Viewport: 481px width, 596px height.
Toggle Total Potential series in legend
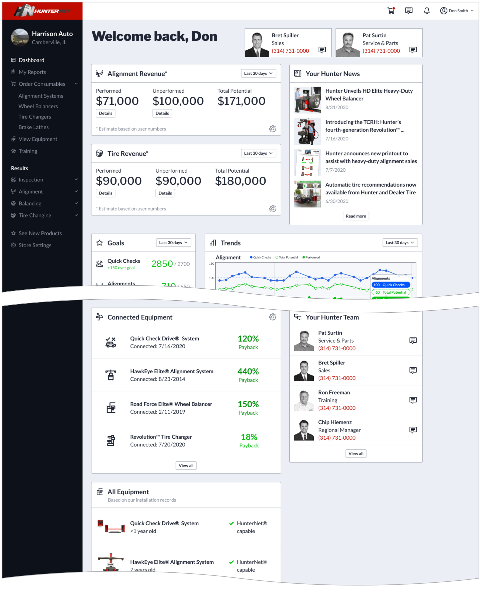tap(287, 257)
